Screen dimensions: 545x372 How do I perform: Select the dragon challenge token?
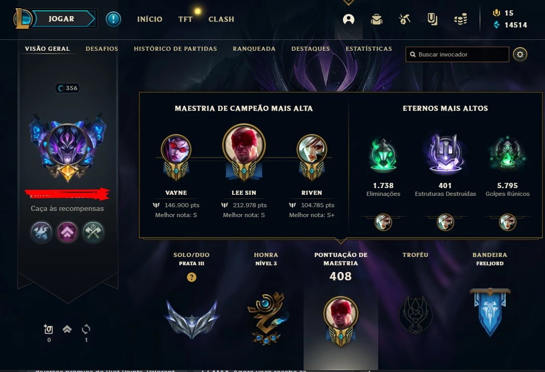[41, 232]
